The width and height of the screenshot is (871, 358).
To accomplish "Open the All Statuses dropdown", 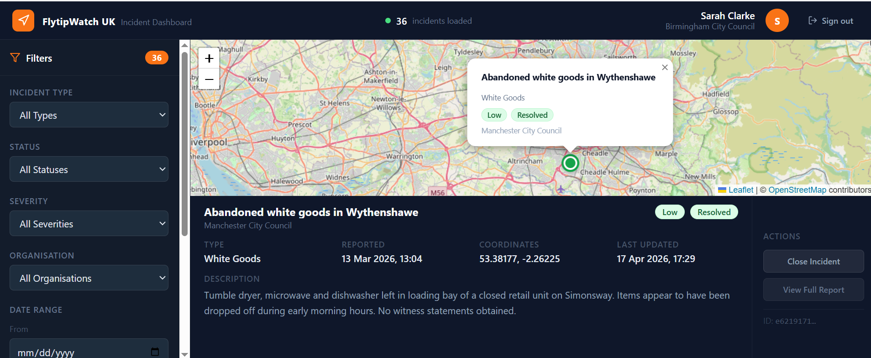I will pos(89,169).
